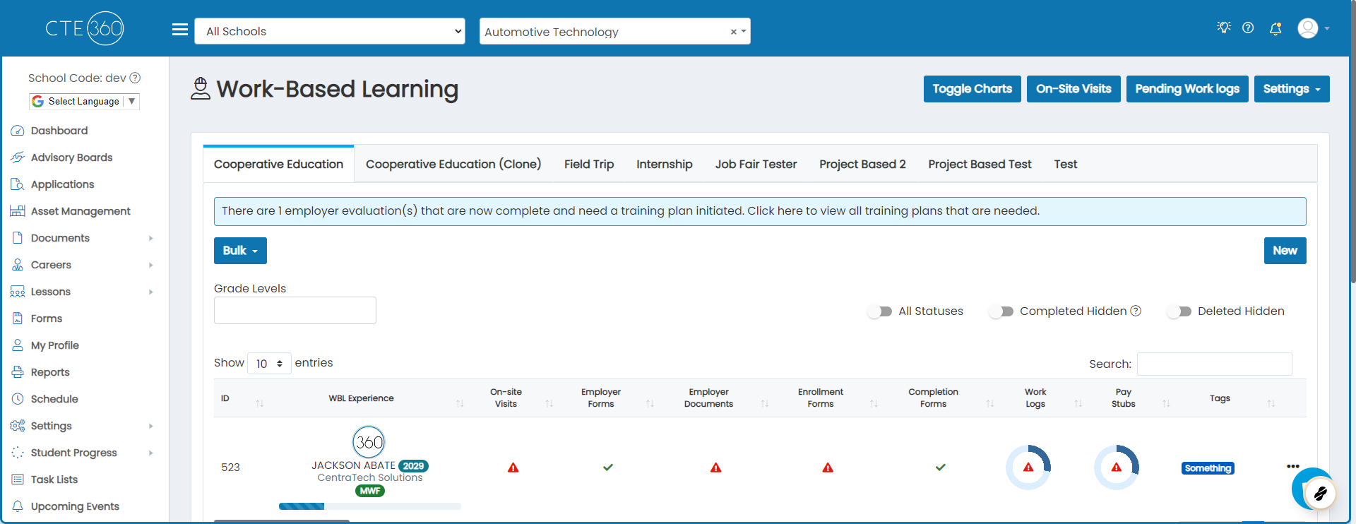Click the School Code help icon
The image size is (1356, 524).
(135, 78)
